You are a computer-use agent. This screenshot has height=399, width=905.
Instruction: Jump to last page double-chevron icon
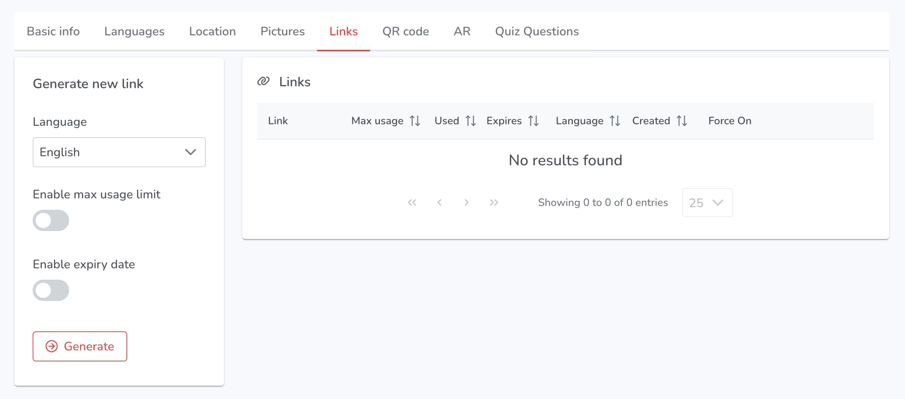tap(494, 203)
